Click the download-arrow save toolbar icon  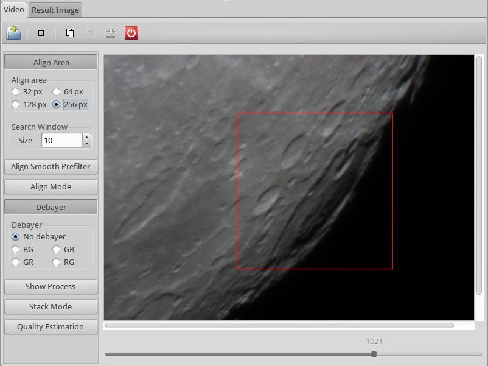click(111, 33)
